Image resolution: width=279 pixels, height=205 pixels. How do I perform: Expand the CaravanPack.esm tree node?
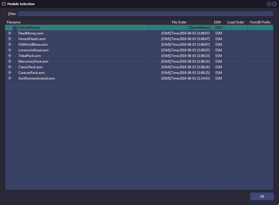click(x=10, y=72)
